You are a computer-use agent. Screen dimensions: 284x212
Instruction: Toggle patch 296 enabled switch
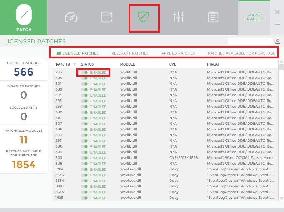point(84,72)
